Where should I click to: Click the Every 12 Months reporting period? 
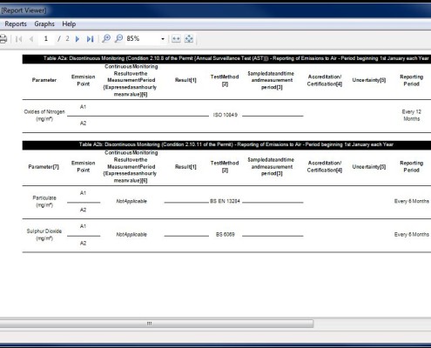pyautogui.click(x=412, y=116)
